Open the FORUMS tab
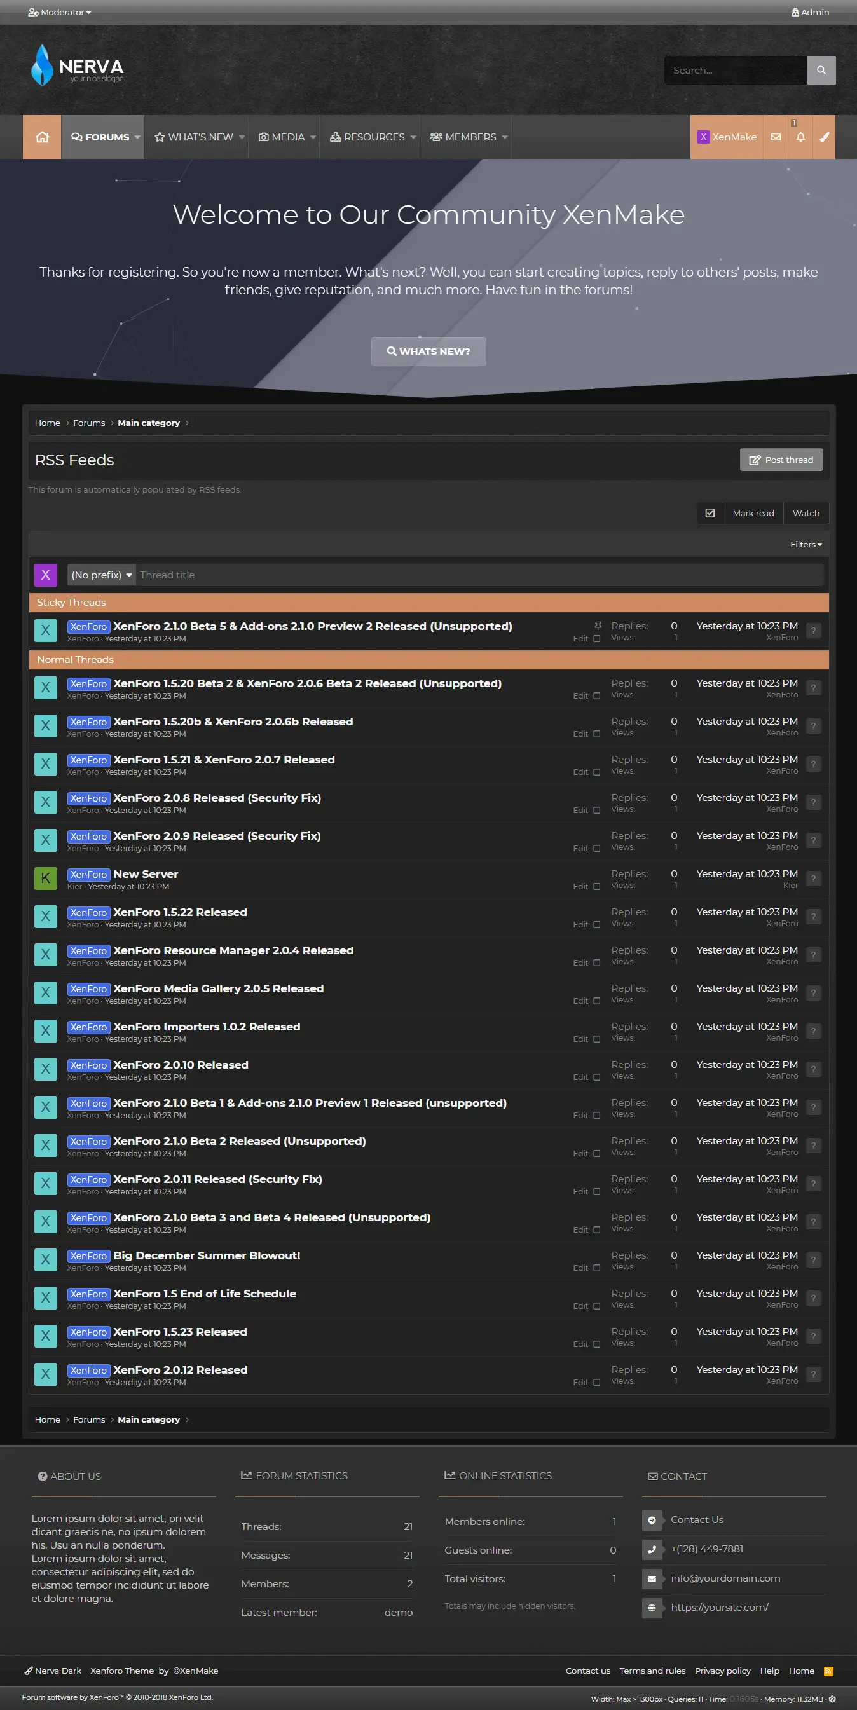The image size is (857, 1710). [100, 137]
